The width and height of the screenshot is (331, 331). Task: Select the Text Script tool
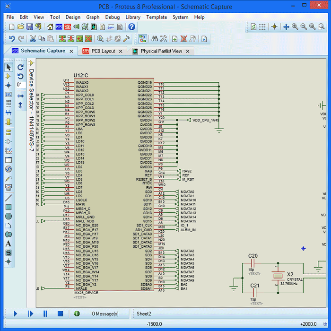9,104
